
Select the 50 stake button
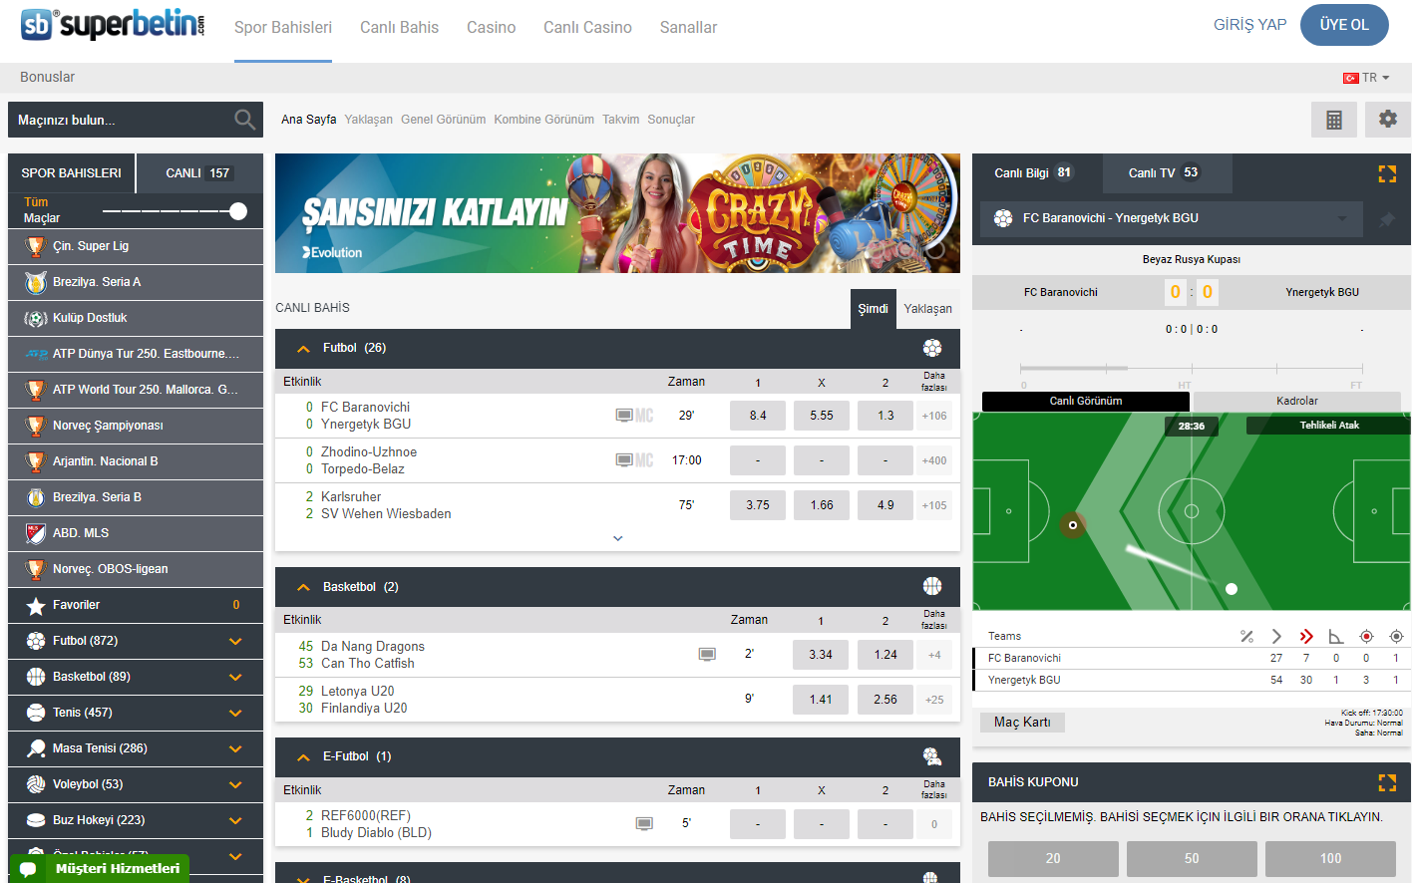coord(1192,858)
